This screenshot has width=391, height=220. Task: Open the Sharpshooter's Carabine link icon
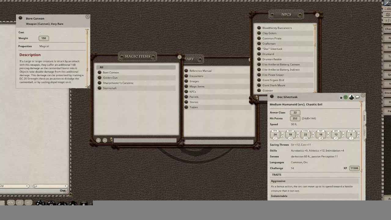pos(100,83)
